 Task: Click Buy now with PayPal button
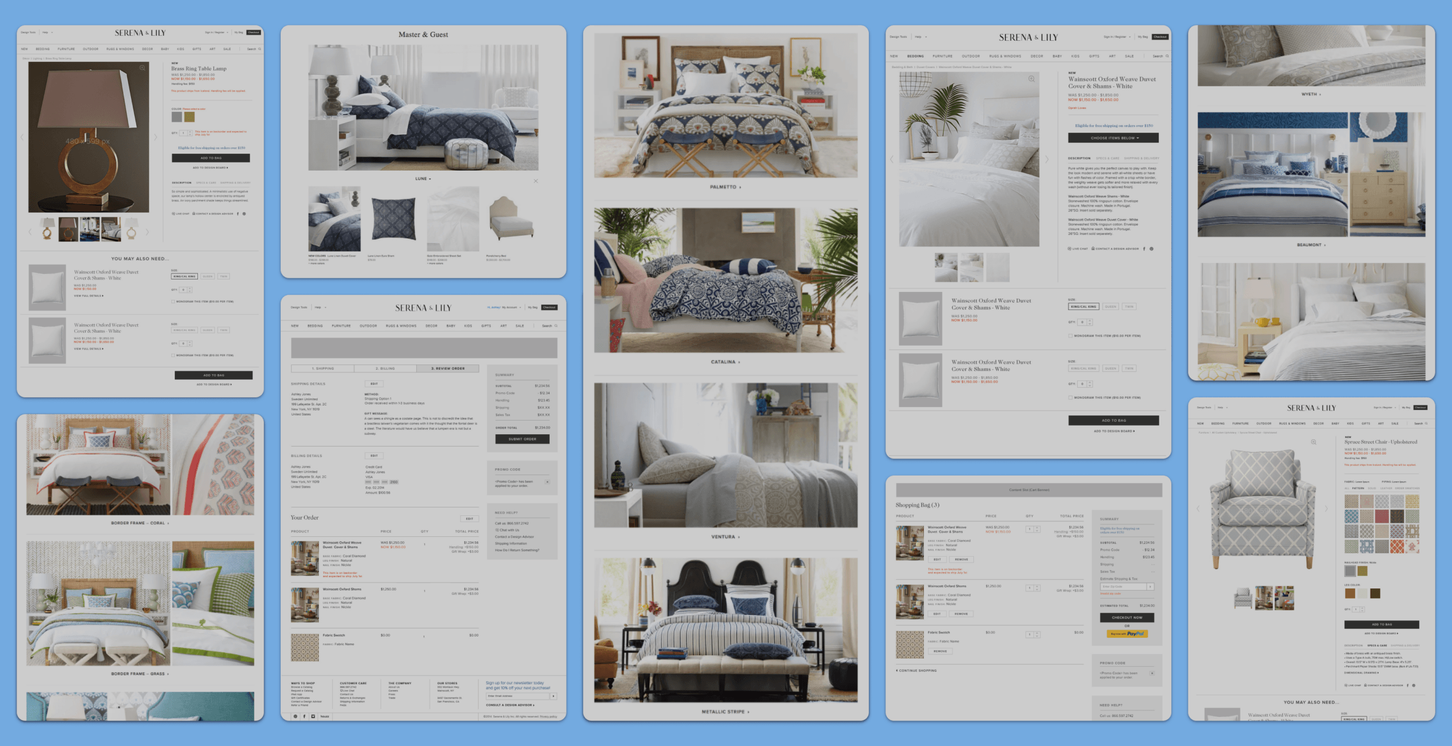1127,634
